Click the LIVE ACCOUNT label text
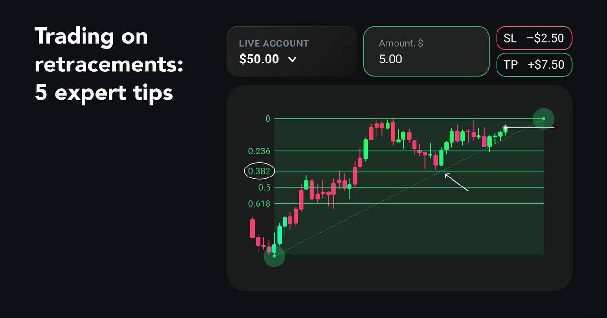The height and width of the screenshot is (318, 607). (274, 44)
